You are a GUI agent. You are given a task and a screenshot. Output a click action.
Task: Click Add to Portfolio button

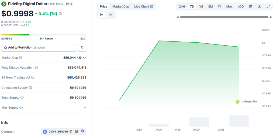(x=39, y=47)
